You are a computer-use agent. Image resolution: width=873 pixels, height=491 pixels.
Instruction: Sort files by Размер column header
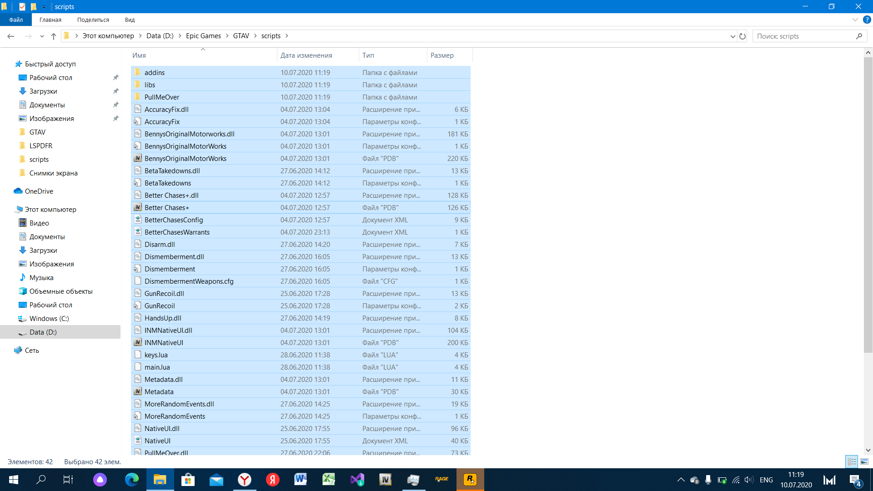coord(442,55)
